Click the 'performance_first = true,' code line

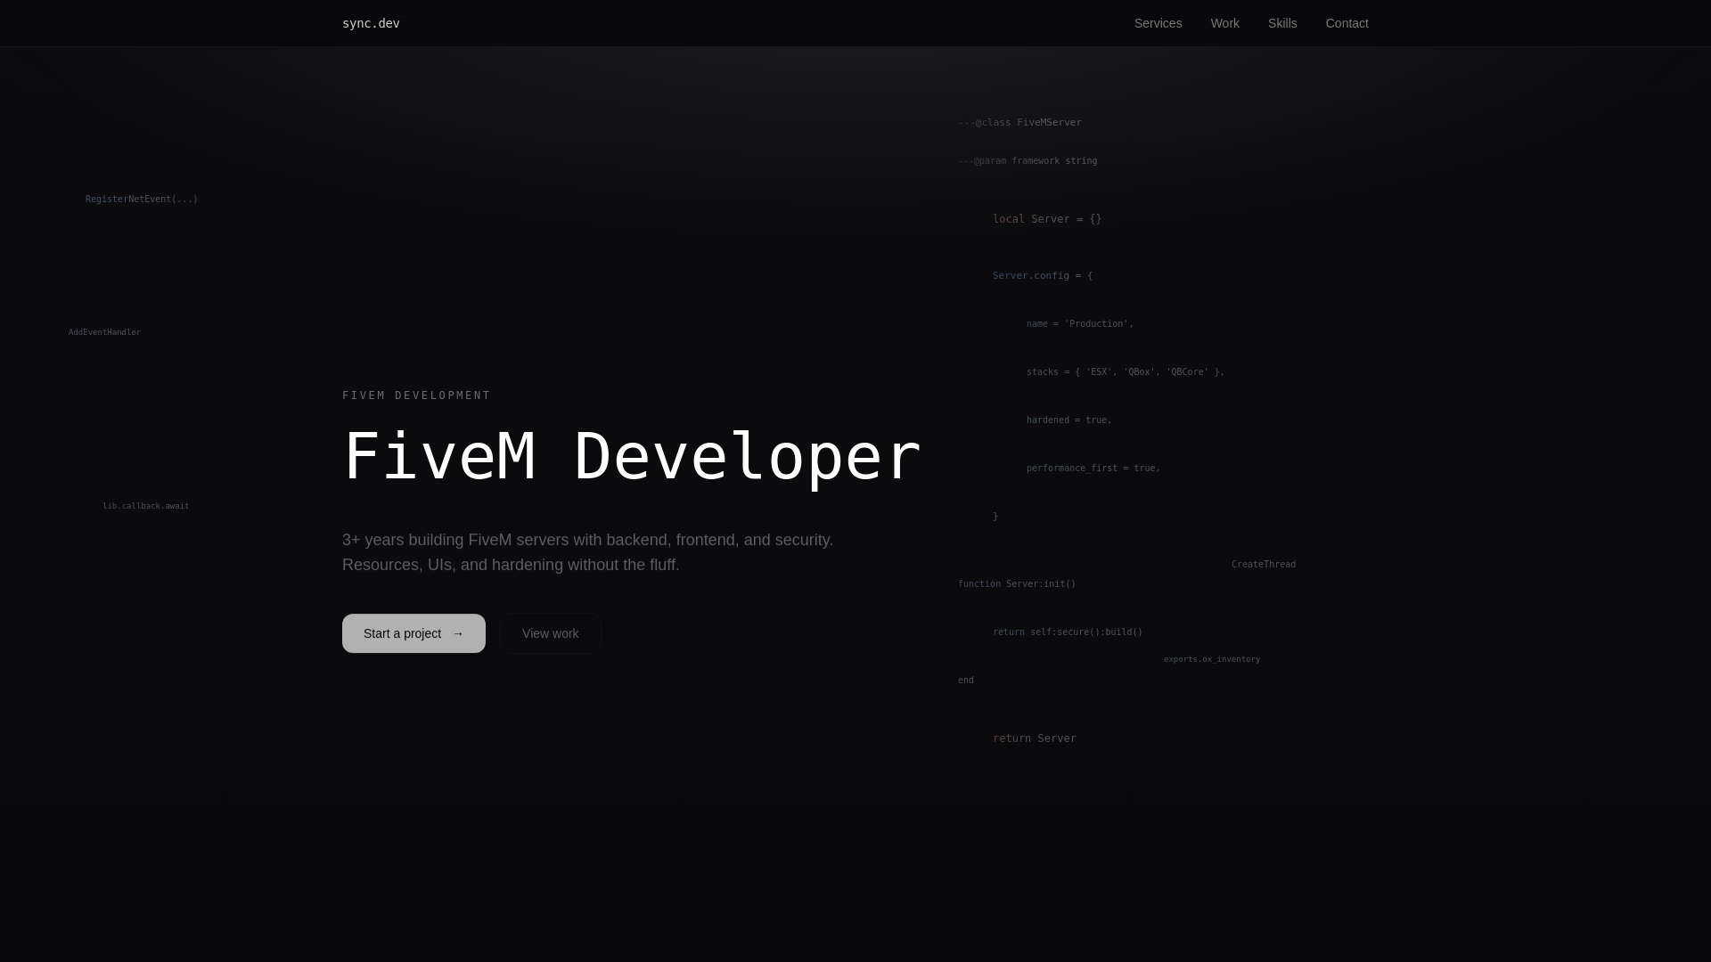click(1093, 469)
